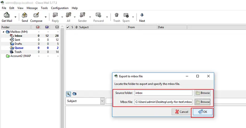Select the Mailbox (MH) folder

click(19, 32)
